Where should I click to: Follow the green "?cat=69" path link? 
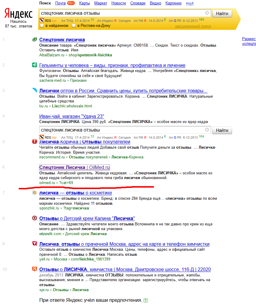coord(66,183)
